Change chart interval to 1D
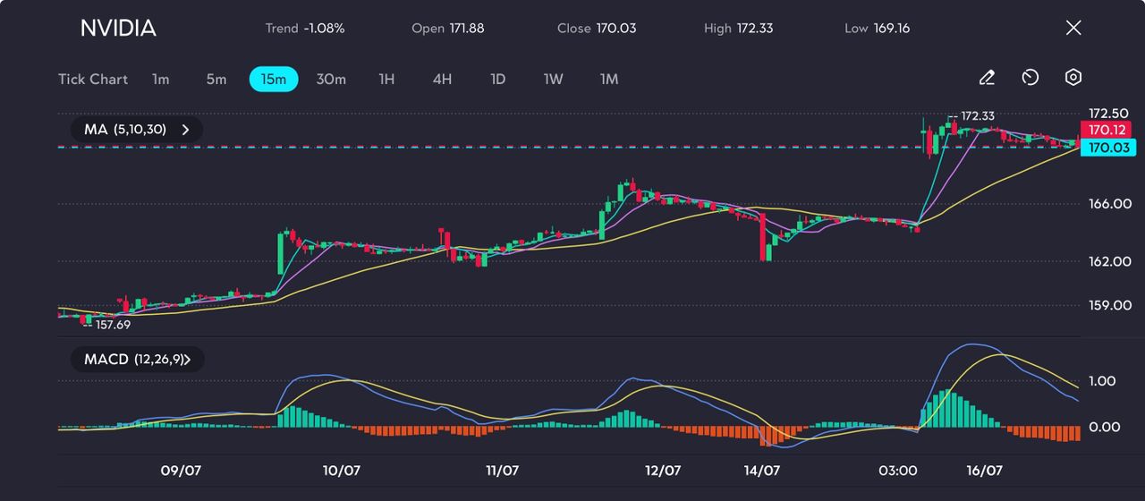 [497, 79]
